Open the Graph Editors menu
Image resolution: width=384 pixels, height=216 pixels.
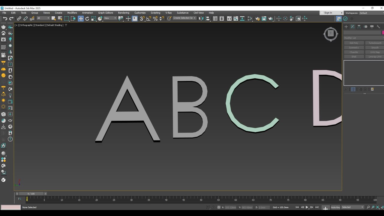pos(106,13)
